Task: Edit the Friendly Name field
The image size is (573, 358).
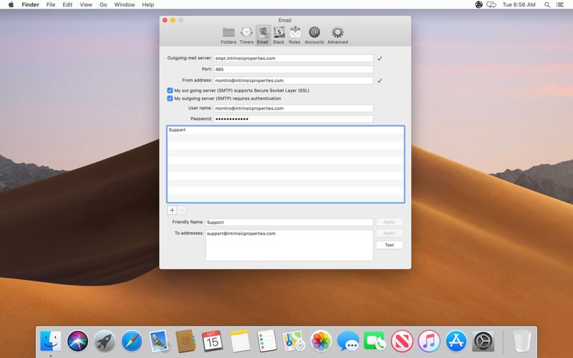Action: (x=289, y=222)
